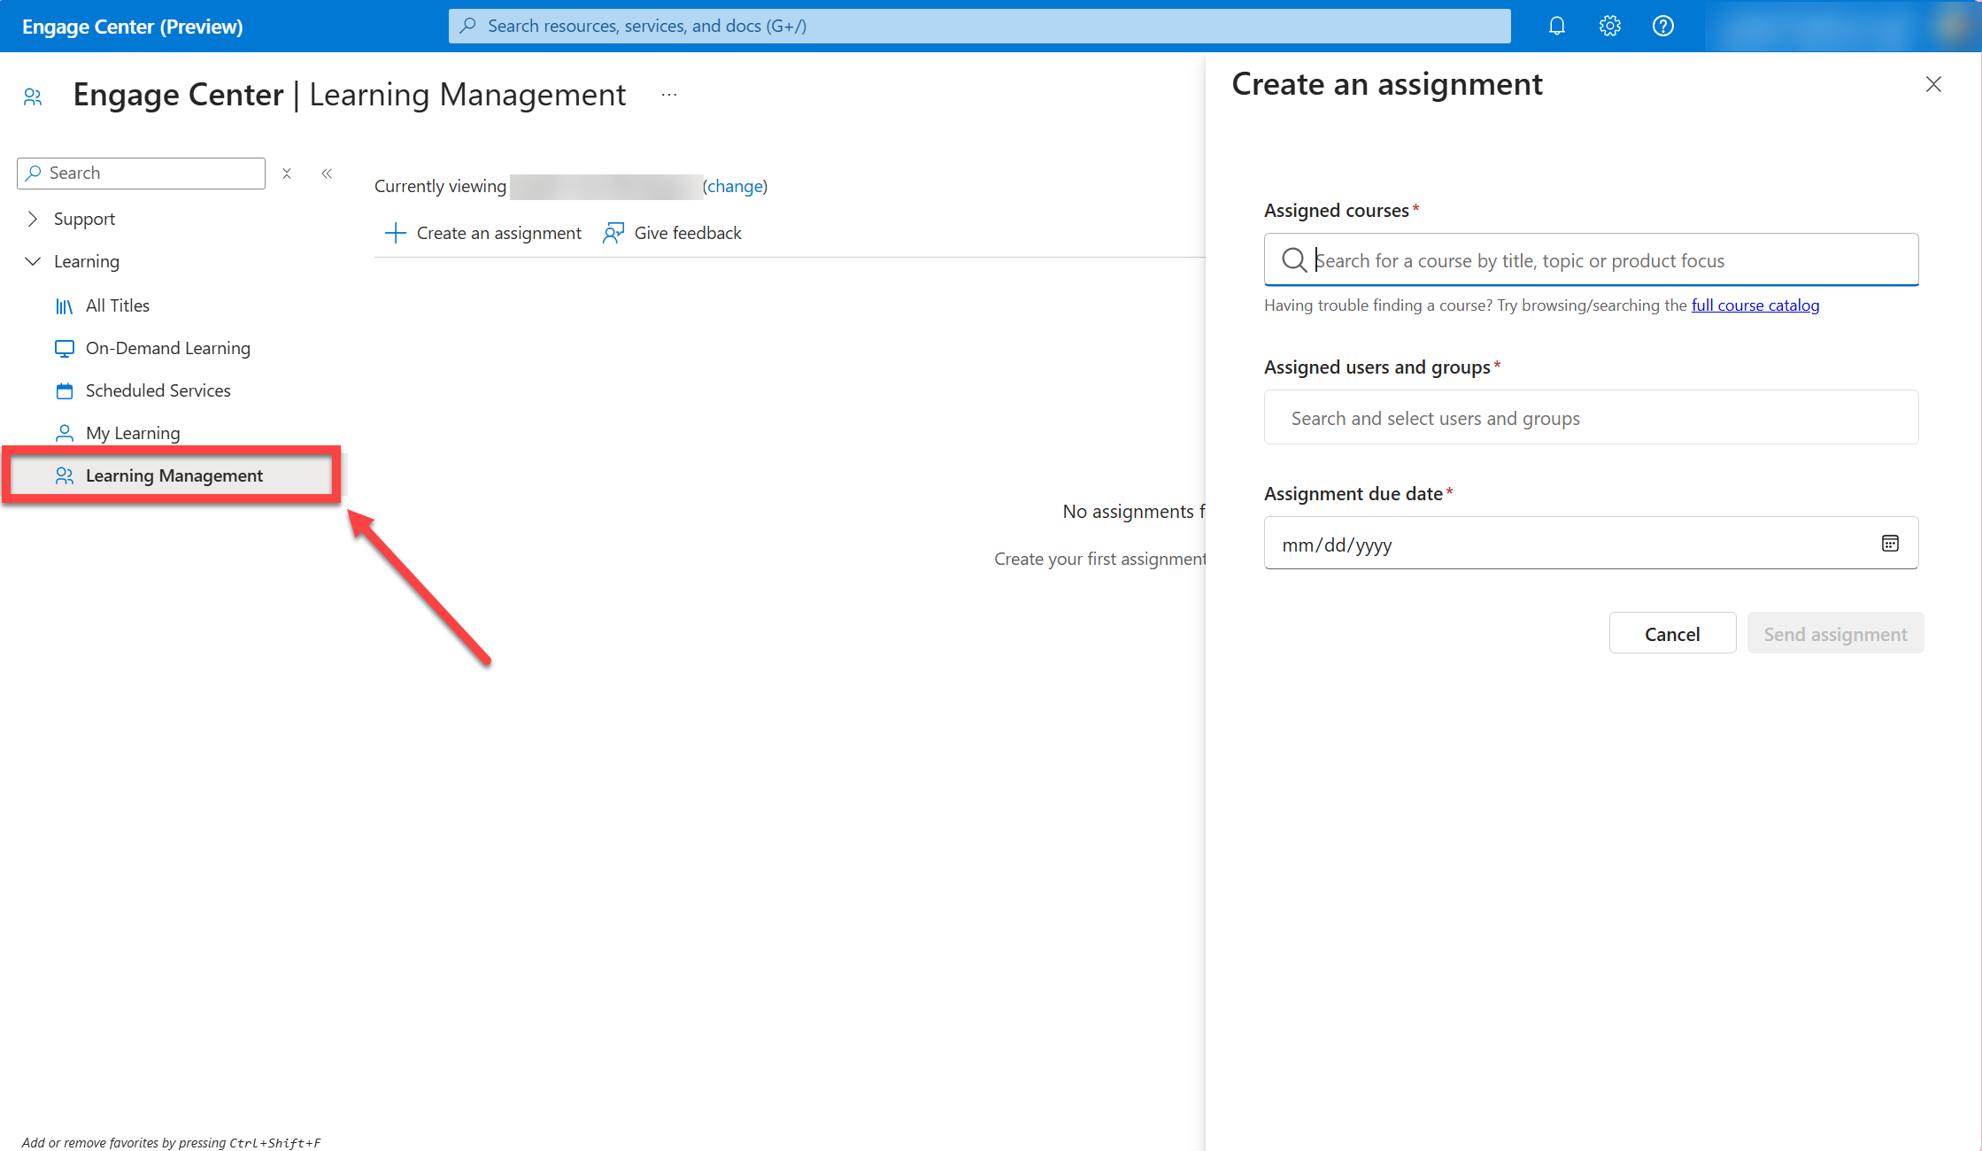The image size is (1982, 1151).
Task: Clear the sidebar search with the X icon
Action: click(x=287, y=174)
